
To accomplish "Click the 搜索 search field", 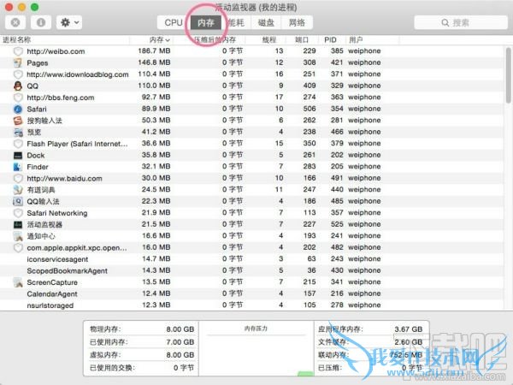I will [461, 22].
